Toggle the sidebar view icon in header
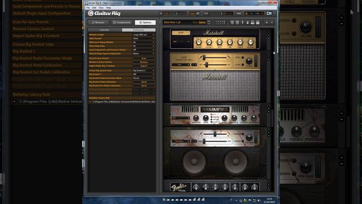 click(269, 14)
